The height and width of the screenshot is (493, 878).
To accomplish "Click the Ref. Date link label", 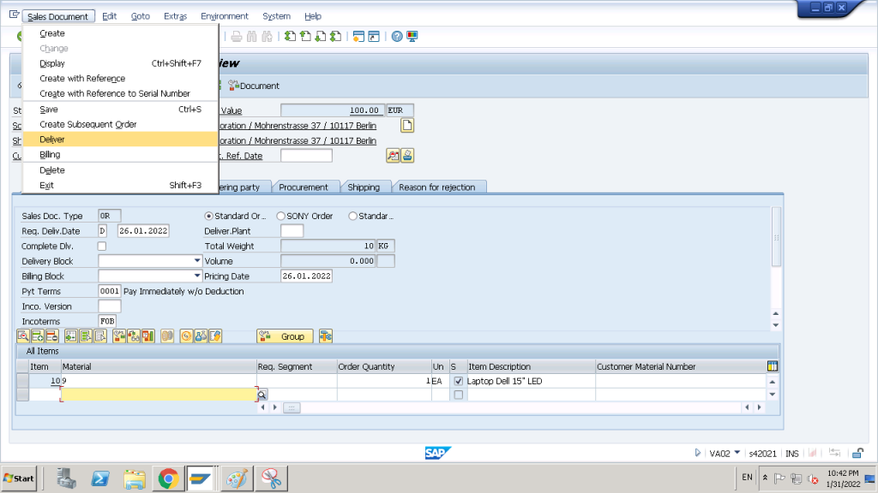I will pos(244,156).
